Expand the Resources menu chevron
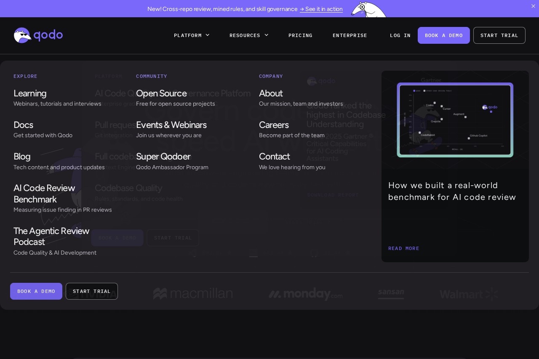 pos(266,35)
